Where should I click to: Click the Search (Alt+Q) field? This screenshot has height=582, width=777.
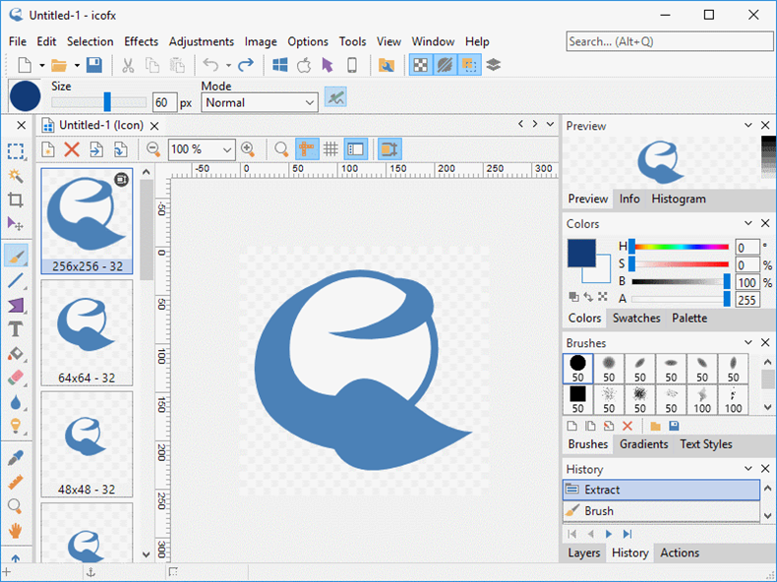pyautogui.click(x=670, y=41)
